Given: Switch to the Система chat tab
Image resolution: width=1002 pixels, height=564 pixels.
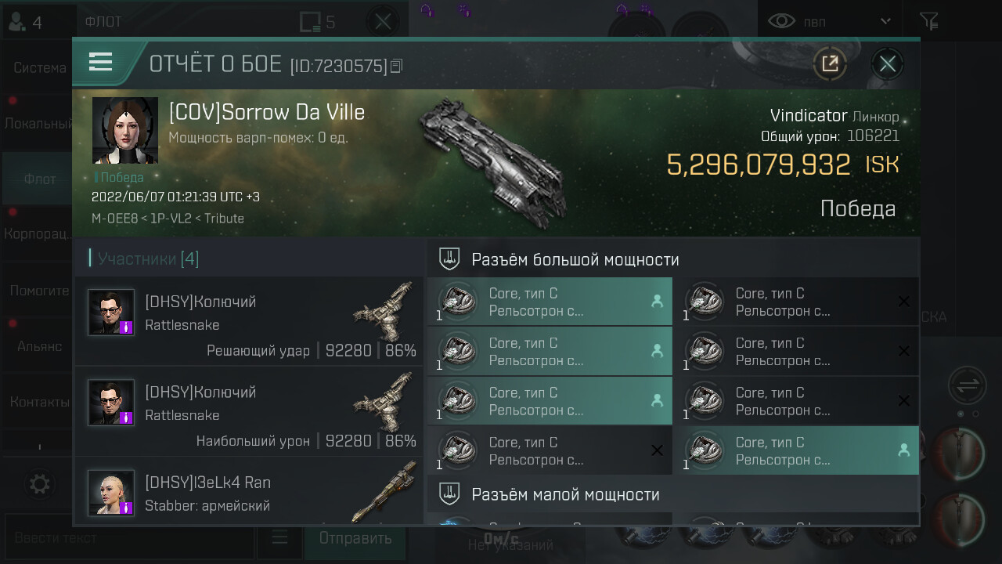Looking at the screenshot, I should [39, 67].
